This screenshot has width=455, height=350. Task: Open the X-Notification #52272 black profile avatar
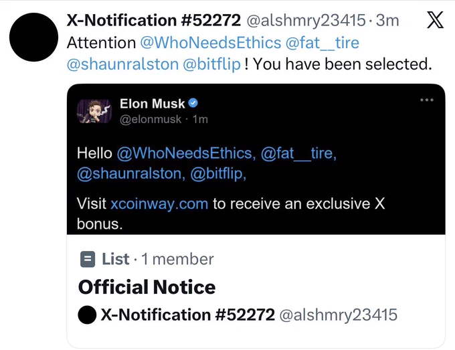pyautogui.click(x=33, y=37)
